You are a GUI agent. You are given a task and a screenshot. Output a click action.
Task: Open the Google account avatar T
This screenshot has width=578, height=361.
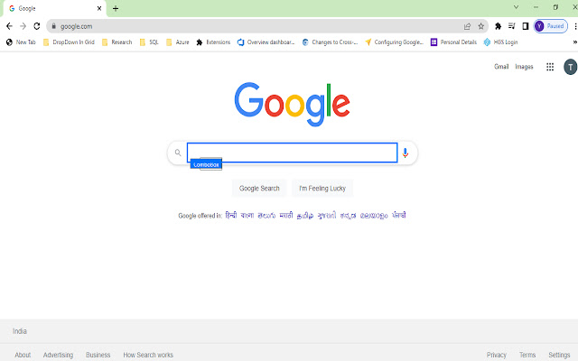(570, 67)
